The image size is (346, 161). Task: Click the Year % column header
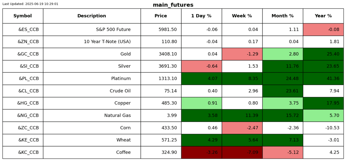(x=323, y=16)
